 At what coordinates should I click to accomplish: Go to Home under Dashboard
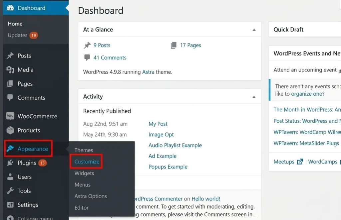pyautogui.click(x=15, y=24)
